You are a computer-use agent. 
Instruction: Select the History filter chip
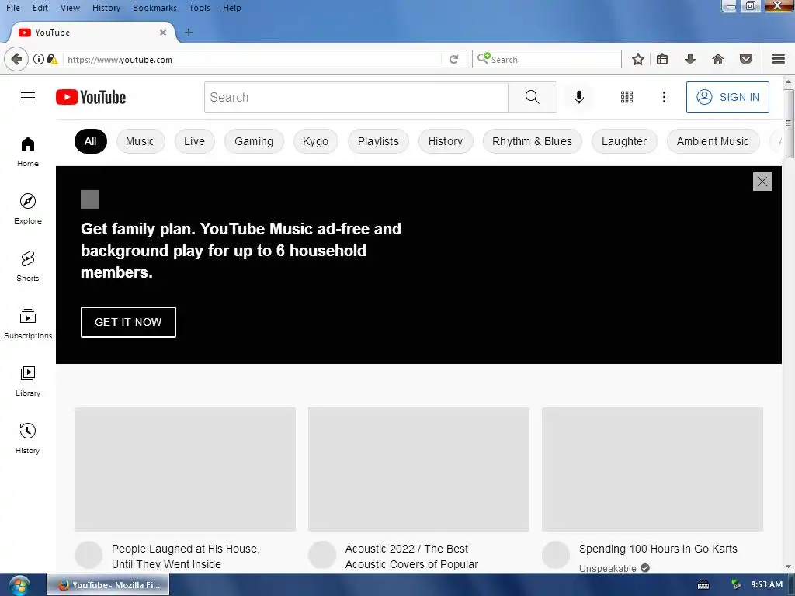[445, 141]
